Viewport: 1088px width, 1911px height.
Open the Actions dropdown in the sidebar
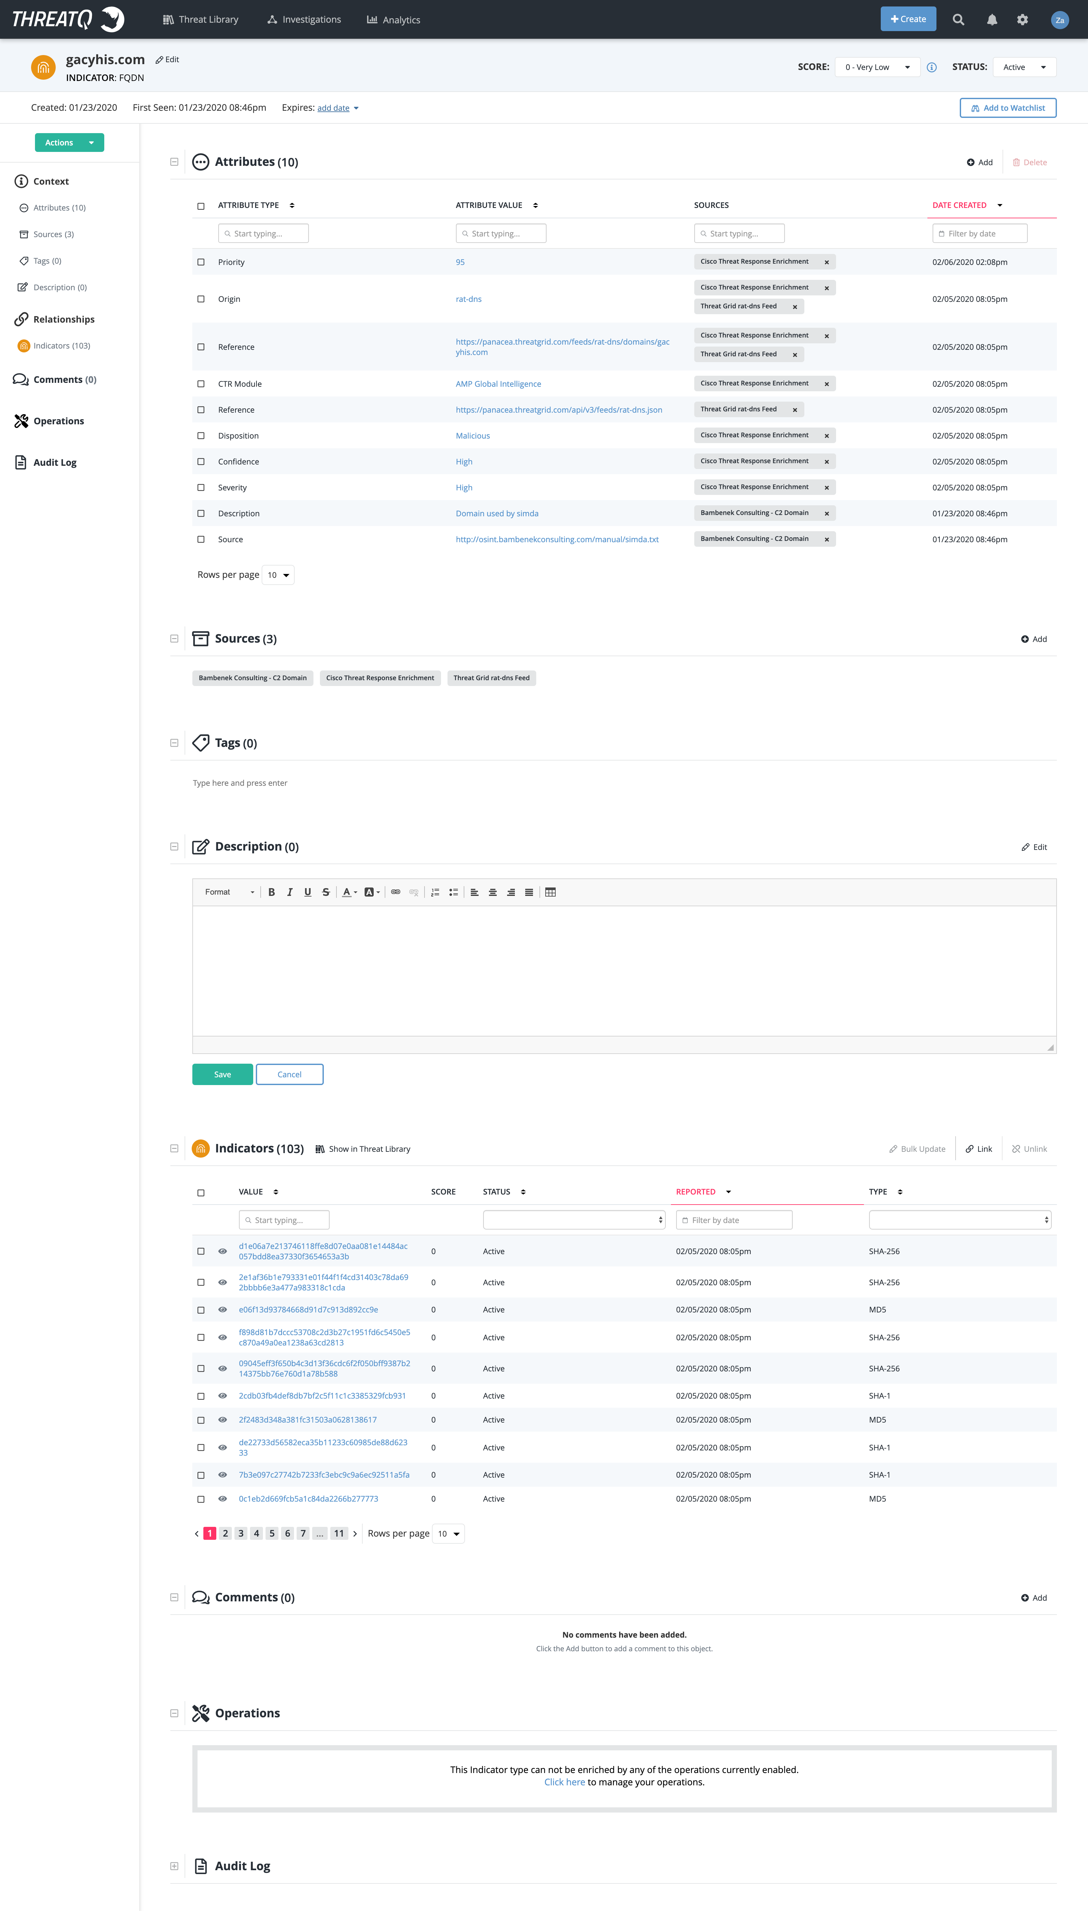pyautogui.click(x=69, y=142)
